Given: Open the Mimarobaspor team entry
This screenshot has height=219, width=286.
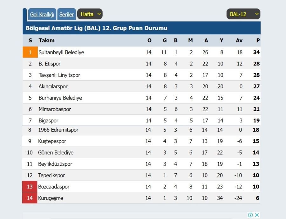Looking at the screenshot, I should 55,109.
